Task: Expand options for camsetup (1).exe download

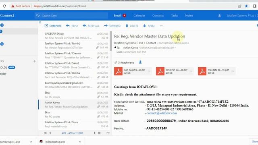Action: (31, 142)
